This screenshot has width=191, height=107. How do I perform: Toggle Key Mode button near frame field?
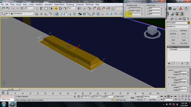162,99
